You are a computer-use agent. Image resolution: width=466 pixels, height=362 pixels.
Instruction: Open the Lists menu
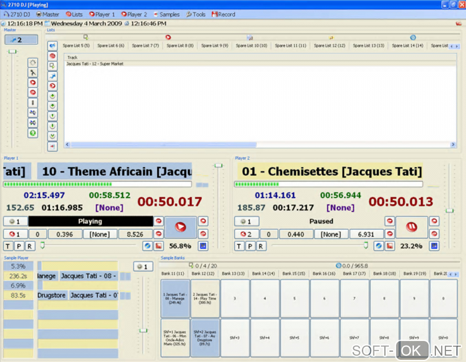[x=74, y=14]
